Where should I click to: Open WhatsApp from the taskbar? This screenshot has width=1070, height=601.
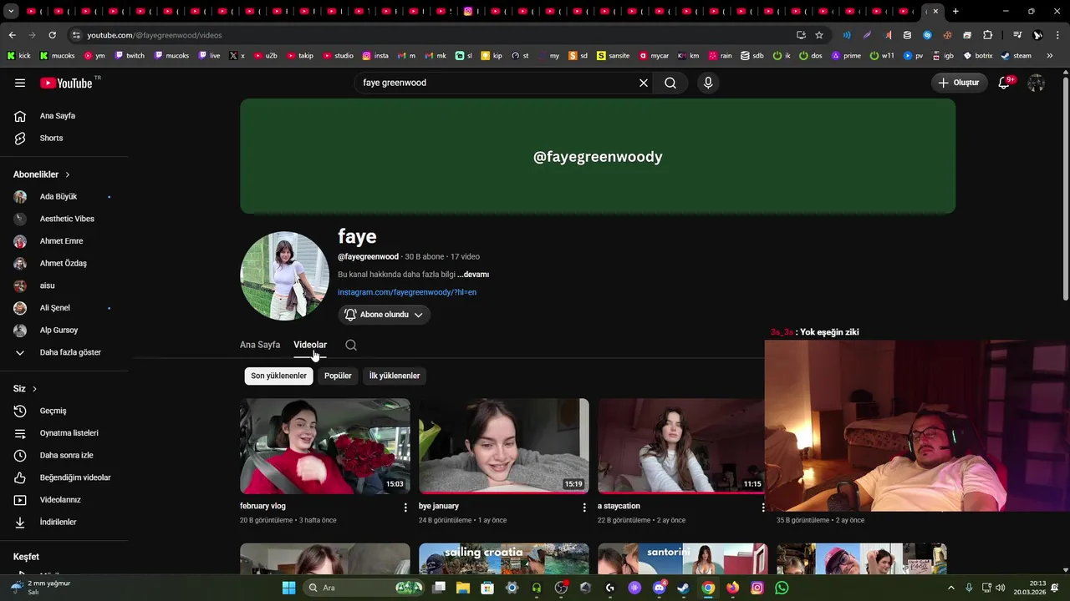tap(782, 588)
